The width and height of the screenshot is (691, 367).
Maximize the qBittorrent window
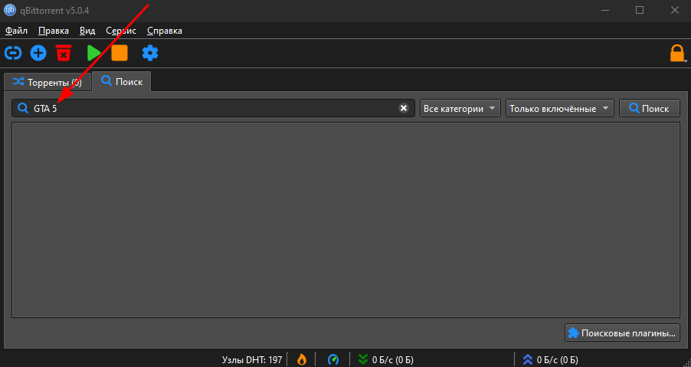pos(640,10)
